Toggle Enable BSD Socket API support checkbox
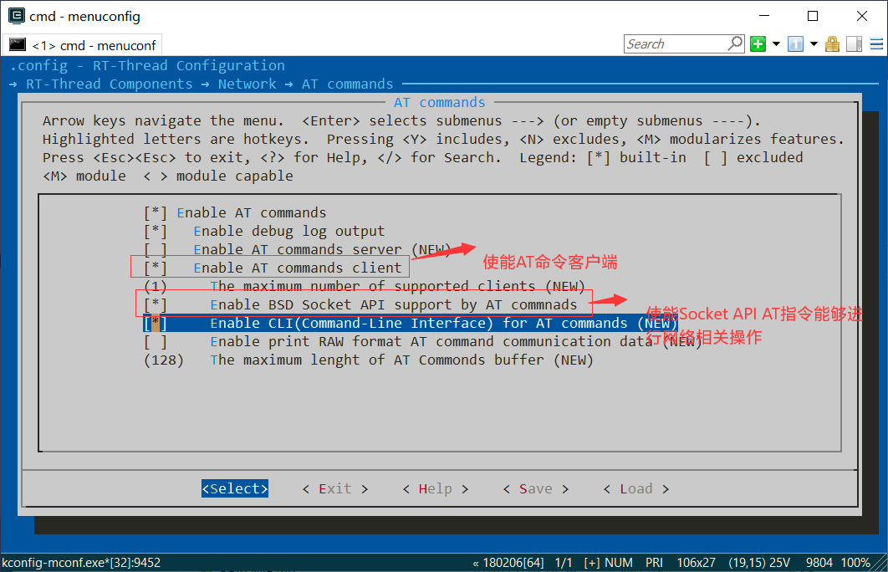888x572 pixels. point(156,304)
